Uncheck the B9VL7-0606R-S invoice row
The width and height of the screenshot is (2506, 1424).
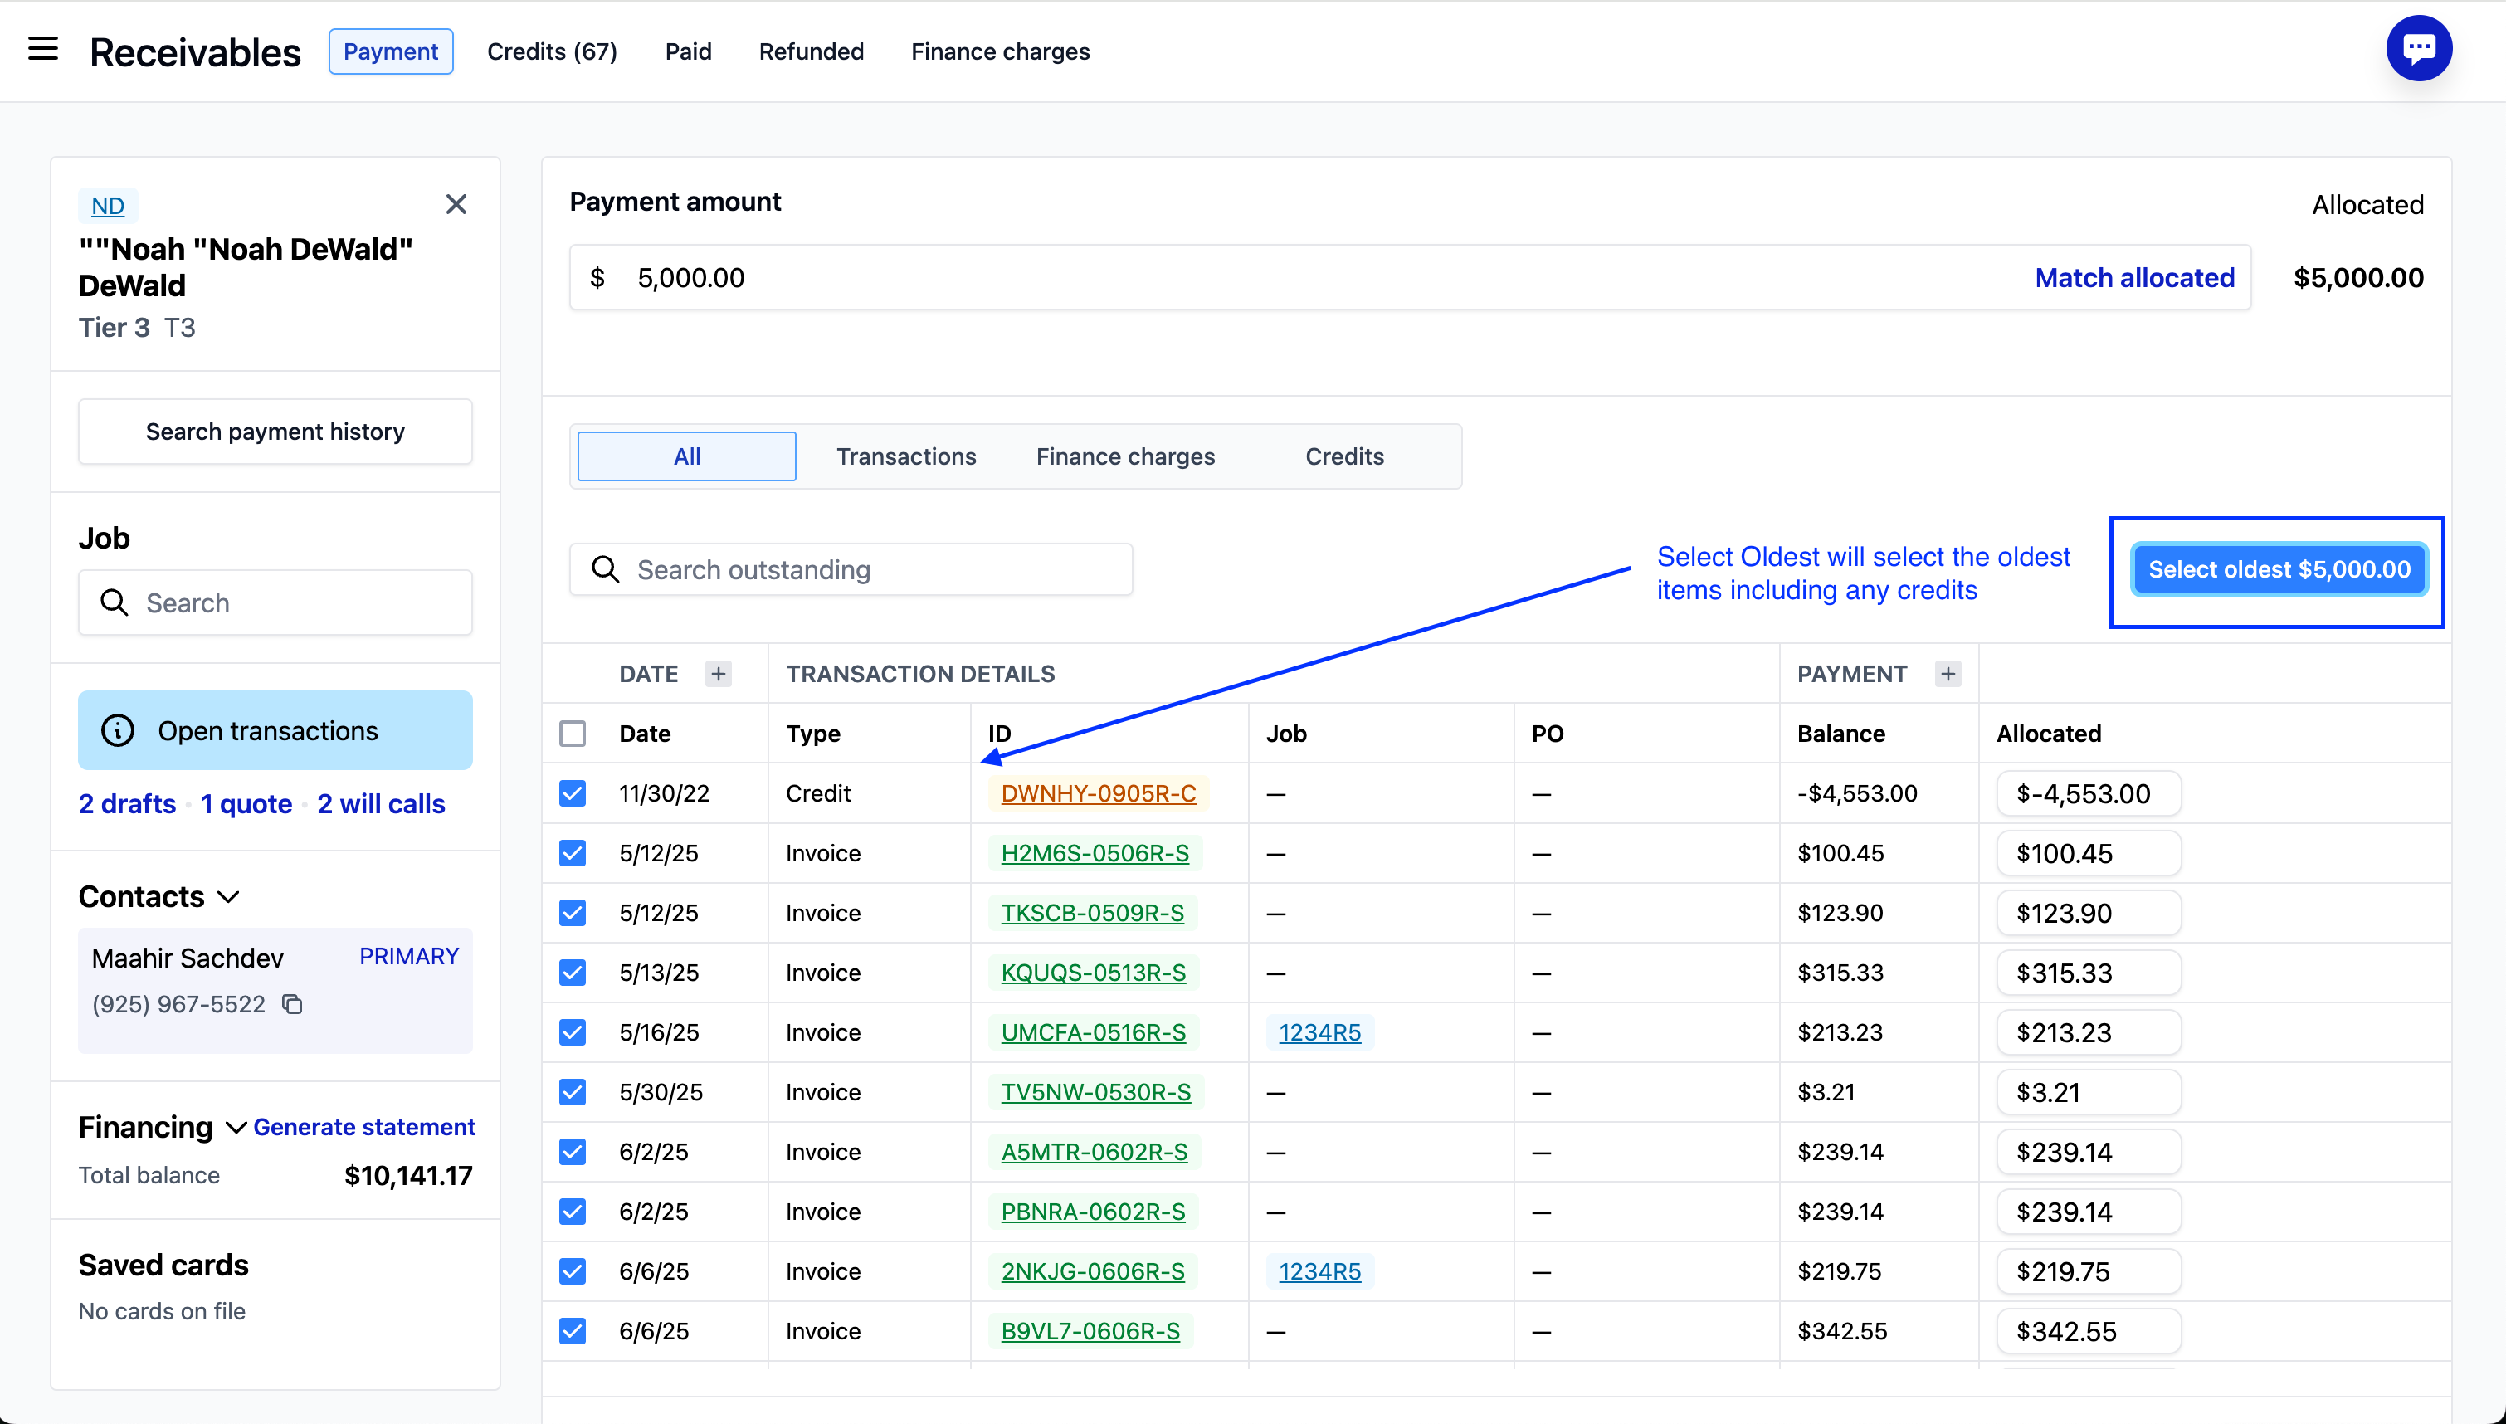point(573,1331)
